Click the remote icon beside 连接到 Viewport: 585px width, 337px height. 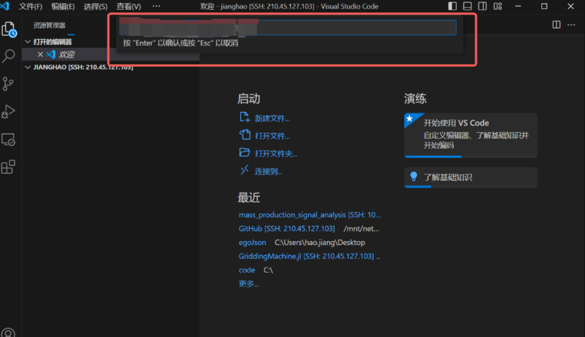244,170
